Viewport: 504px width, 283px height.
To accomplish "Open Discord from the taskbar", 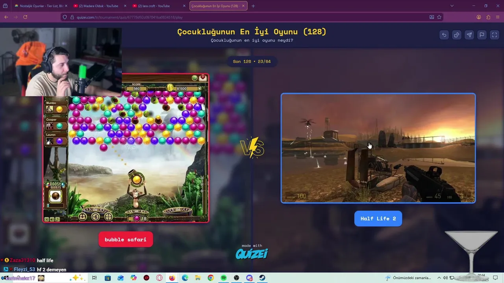I will pyautogui.click(x=249, y=278).
